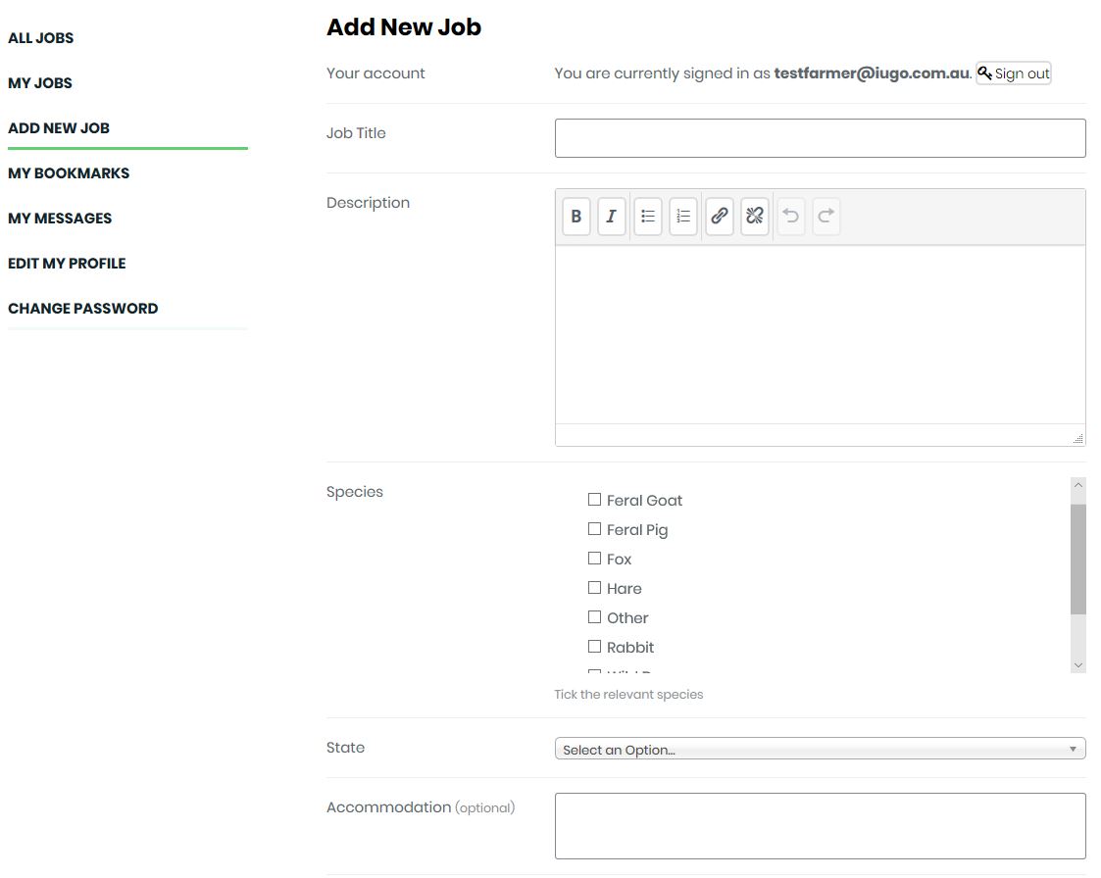The image size is (1101, 878).
Task: Open the State dropdown
Action: (820, 750)
